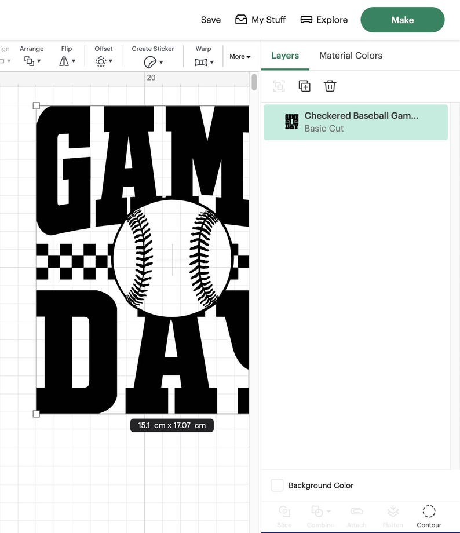Click the top-left selection handle
Screen dimensions: 460x533
(x=36, y=105)
